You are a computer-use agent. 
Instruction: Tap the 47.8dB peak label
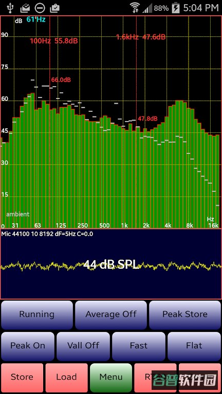tap(147, 119)
